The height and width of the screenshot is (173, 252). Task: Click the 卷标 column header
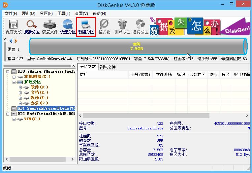(x=103, y=75)
